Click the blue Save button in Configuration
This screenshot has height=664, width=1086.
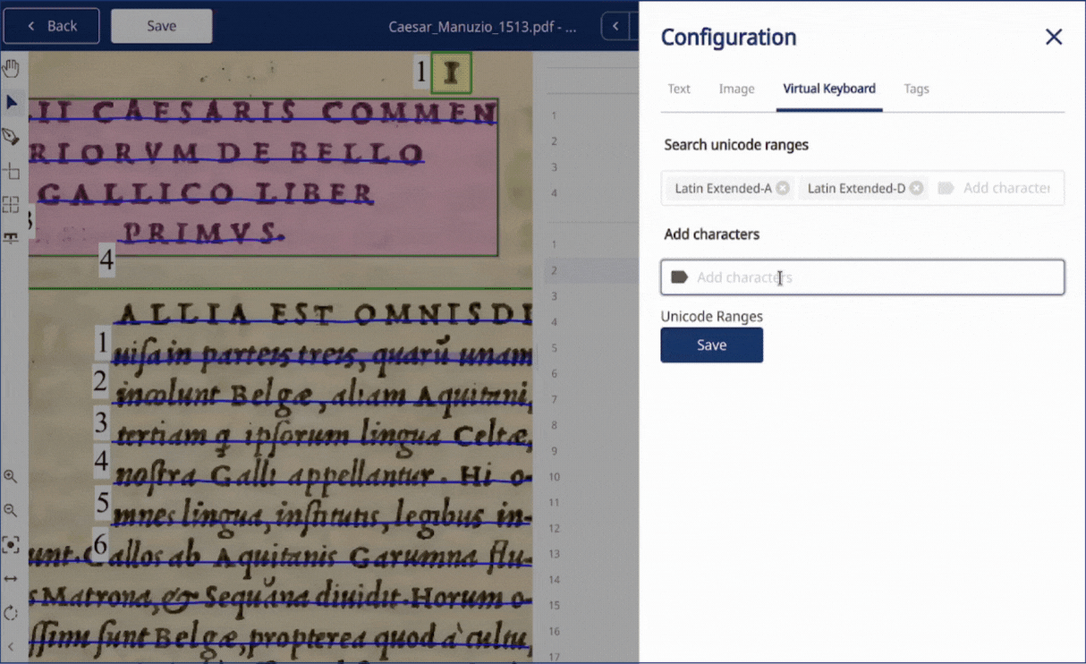[712, 345]
